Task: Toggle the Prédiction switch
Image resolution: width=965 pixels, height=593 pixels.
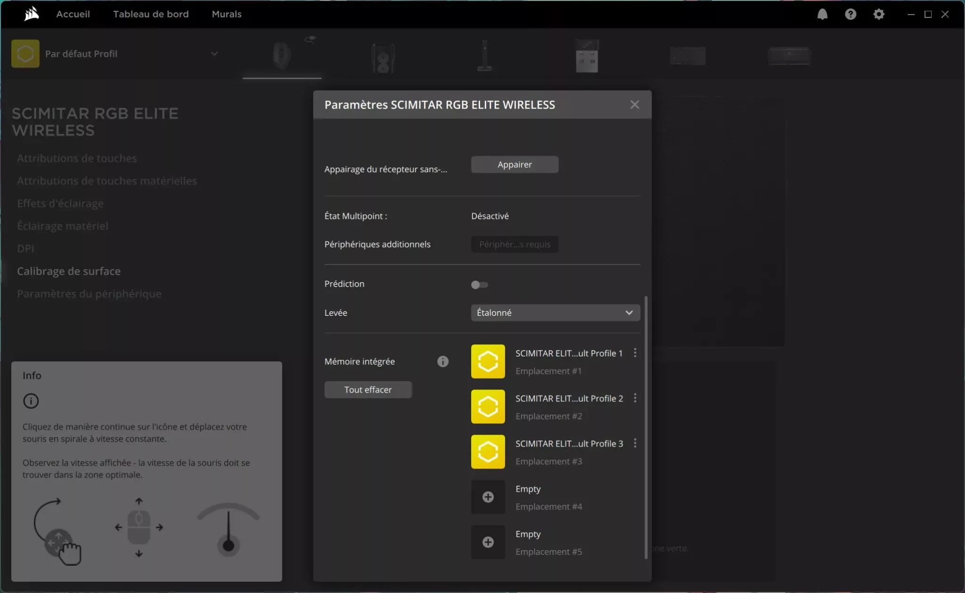Action: 479,285
